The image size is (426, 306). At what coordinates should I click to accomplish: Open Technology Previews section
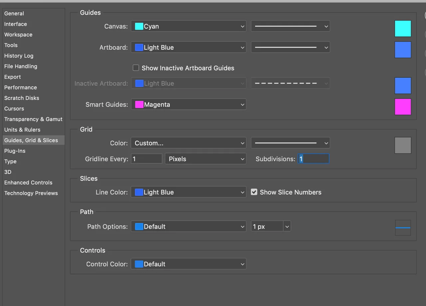tap(31, 193)
